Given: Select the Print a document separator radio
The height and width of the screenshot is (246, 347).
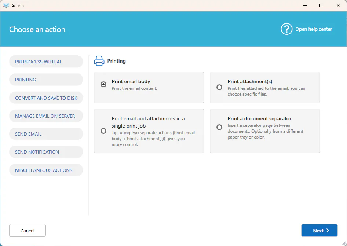Looking at the screenshot, I should [x=219, y=127].
